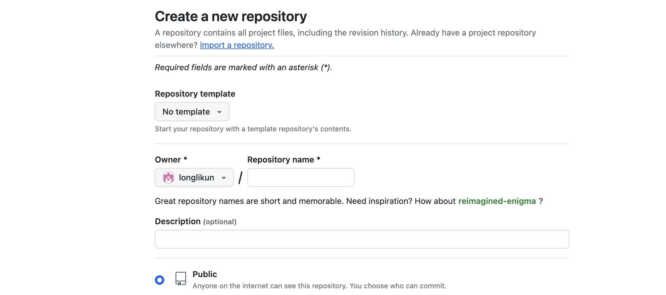Click the Repository template label

click(195, 94)
